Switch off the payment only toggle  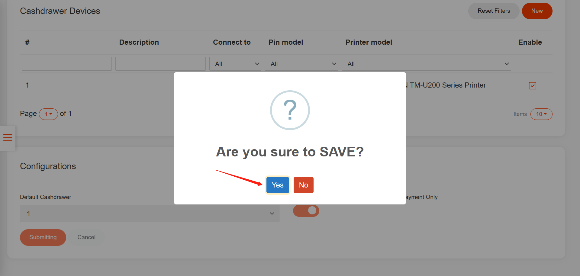pos(306,211)
